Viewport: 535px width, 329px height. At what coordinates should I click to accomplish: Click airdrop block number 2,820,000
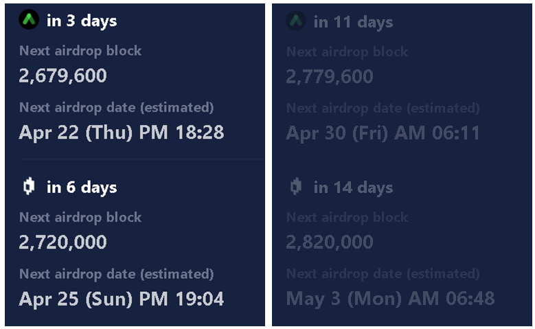coord(330,242)
